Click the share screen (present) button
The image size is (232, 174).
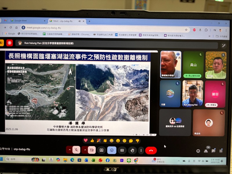click(101, 150)
